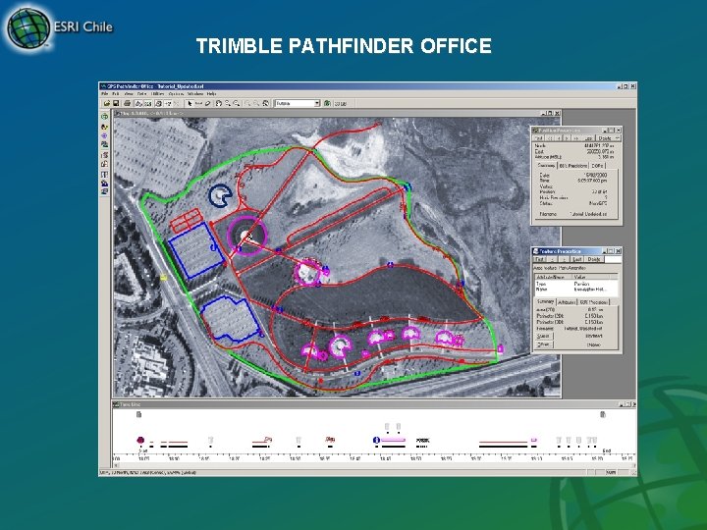Select the Pan hand tool
Screen dimensions: 707x530
[x=219, y=104]
